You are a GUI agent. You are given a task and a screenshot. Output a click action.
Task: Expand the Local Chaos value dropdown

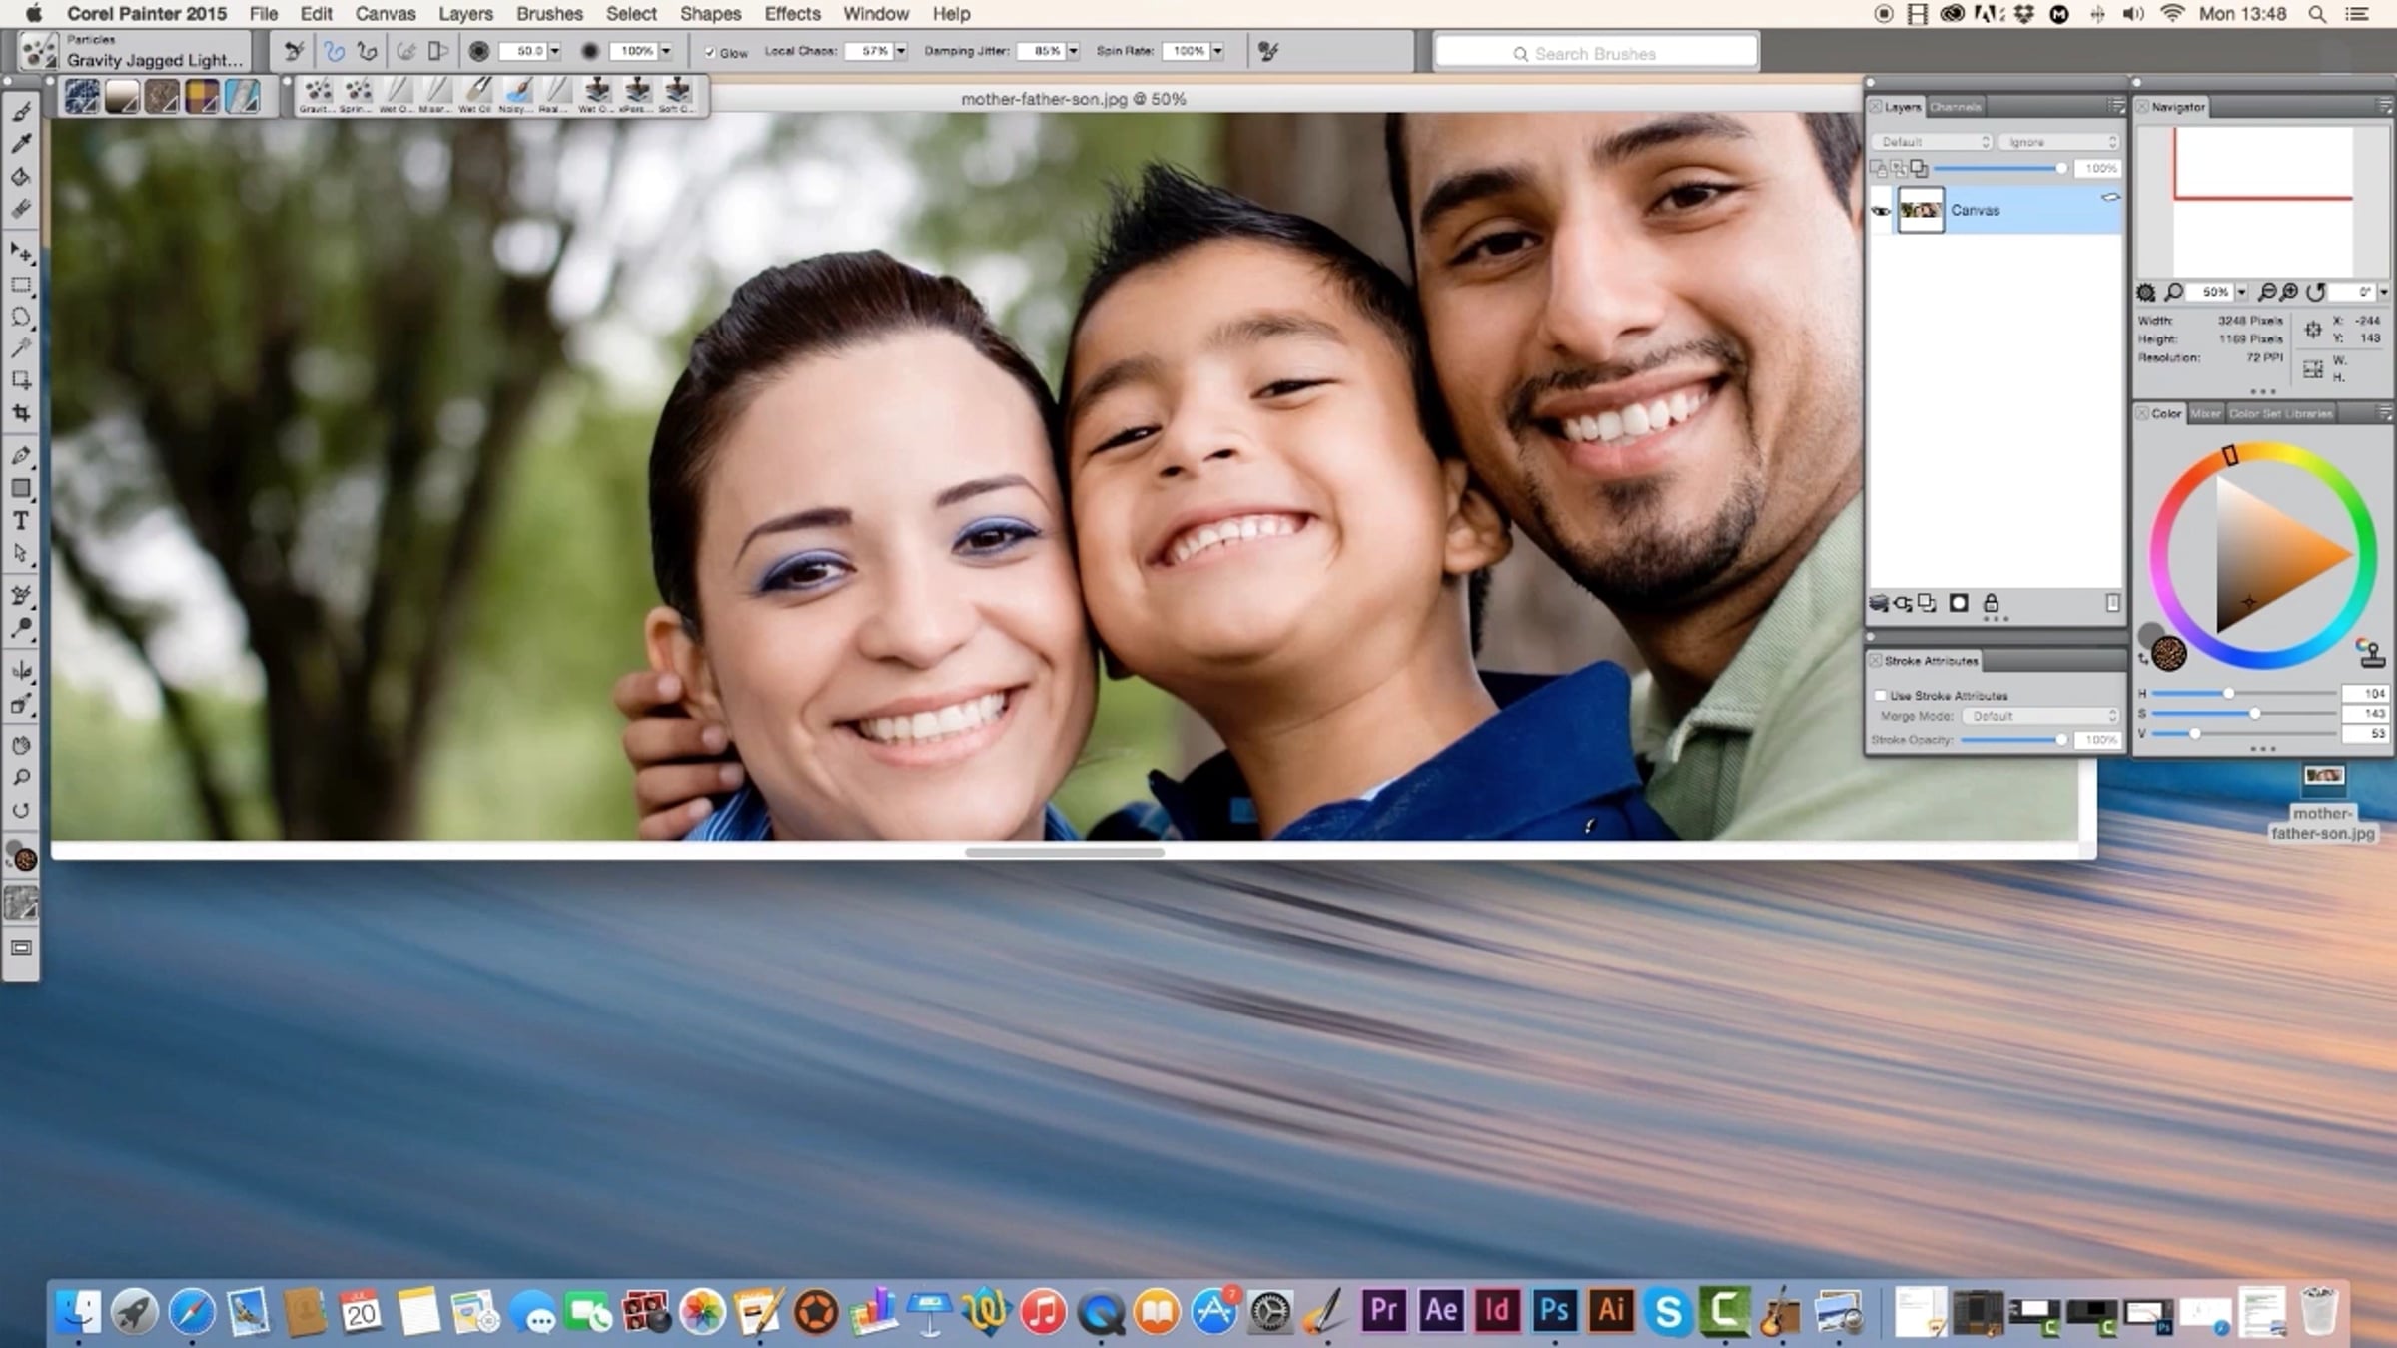point(901,51)
